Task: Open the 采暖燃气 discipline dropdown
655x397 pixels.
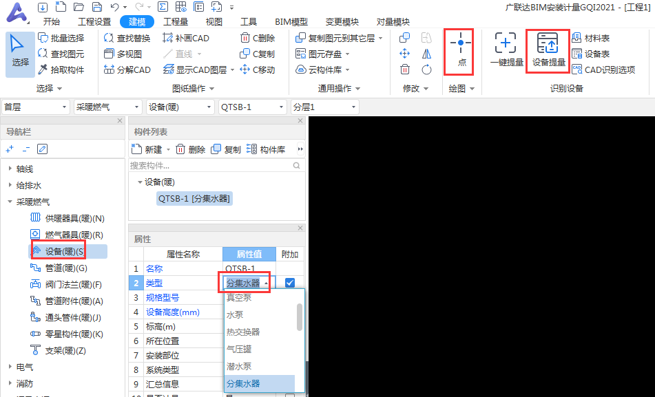Action: click(x=107, y=107)
